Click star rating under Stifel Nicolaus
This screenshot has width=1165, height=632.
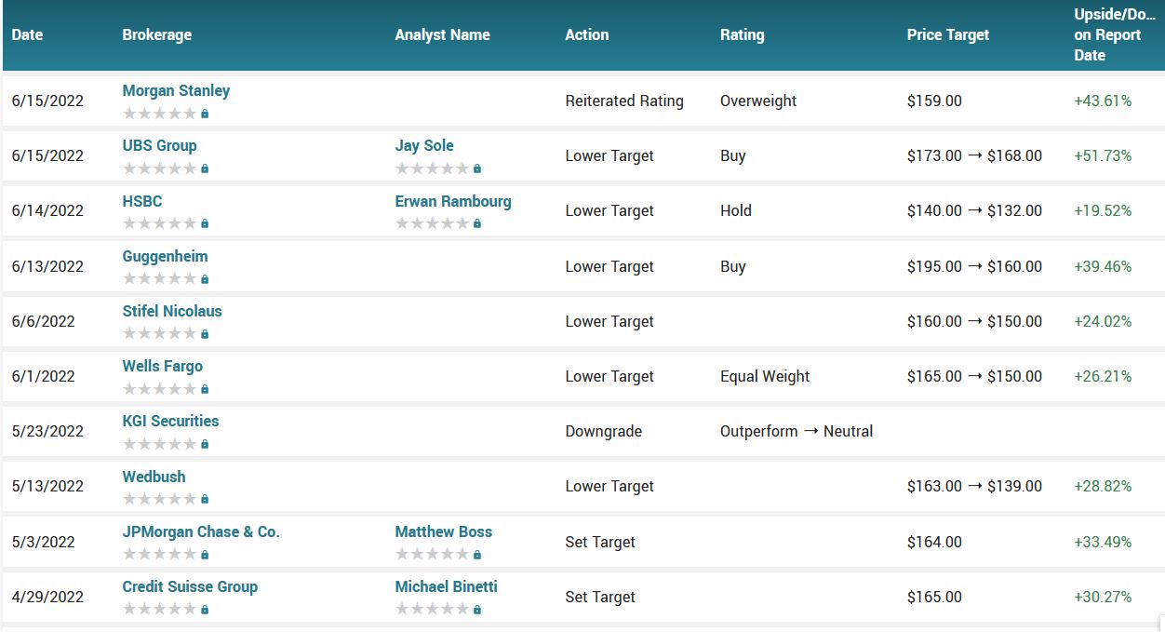click(159, 333)
